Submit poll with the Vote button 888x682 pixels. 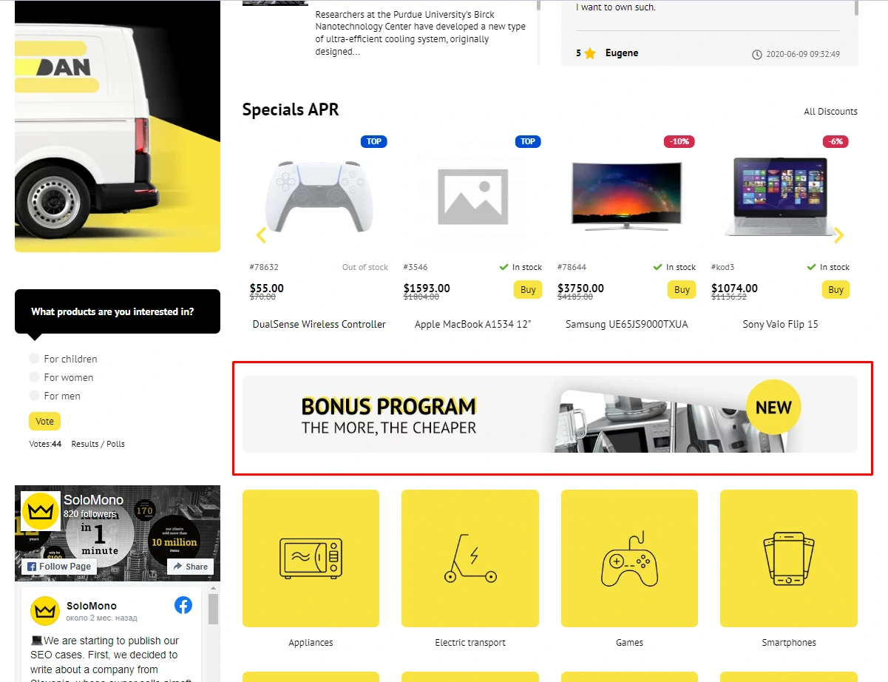coord(44,421)
